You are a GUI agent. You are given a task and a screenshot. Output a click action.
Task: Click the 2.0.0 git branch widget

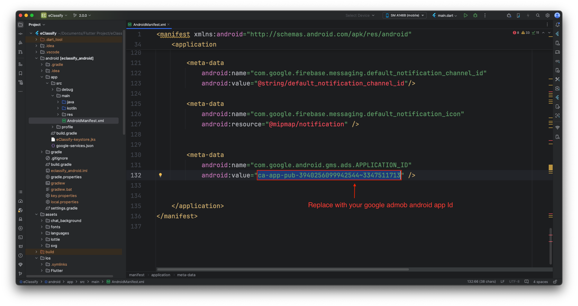[x=82, y=15]
